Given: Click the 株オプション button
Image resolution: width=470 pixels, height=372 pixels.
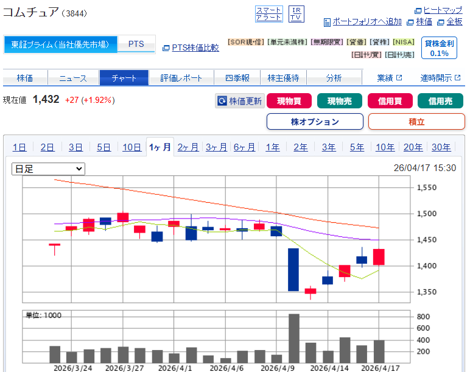Looking at the screenshot, I should [x=315, y=122].
